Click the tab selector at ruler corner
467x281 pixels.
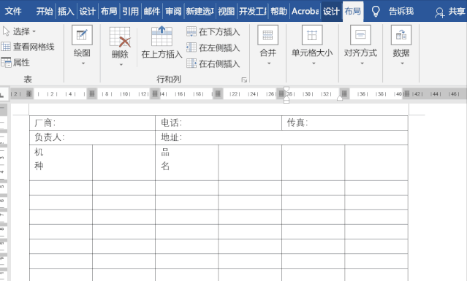tap(2, 95)
